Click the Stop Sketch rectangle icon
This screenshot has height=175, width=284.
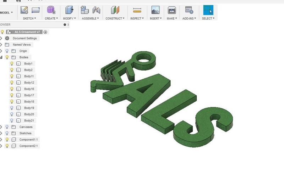point(35,10)
